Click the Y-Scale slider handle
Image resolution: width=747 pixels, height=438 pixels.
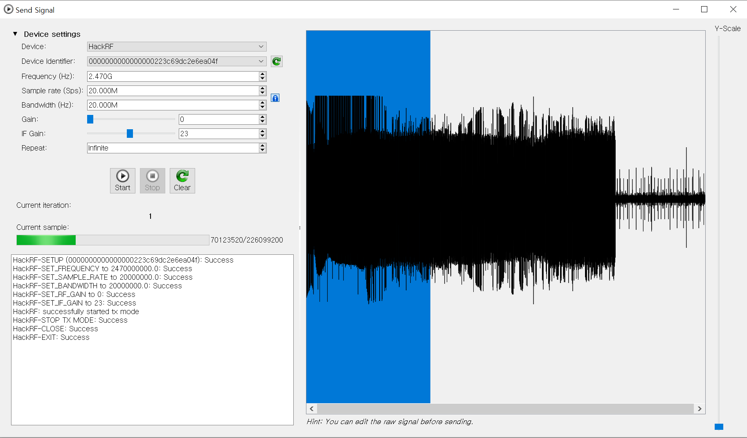[719, 427]
